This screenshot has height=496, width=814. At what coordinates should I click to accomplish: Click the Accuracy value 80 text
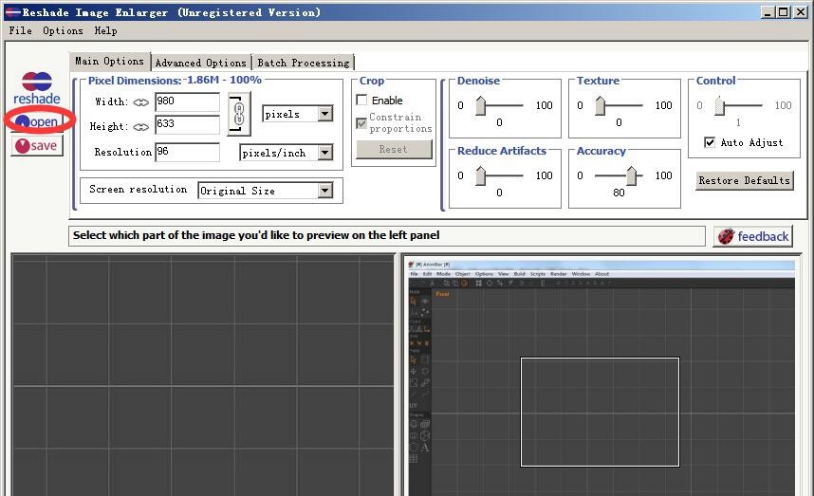tap(619, 193)
